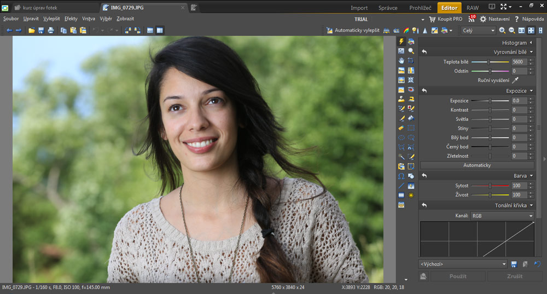The width and height of the screenshot is (547, 294).
Task: Select the hand pan tool
Action: point(401,60)
